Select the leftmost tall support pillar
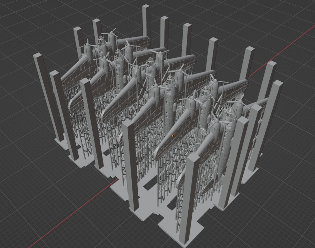315x248 pixels. [x=47, y=94]
